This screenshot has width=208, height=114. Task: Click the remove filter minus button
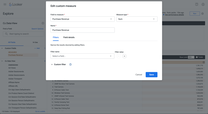coord(119,56)
